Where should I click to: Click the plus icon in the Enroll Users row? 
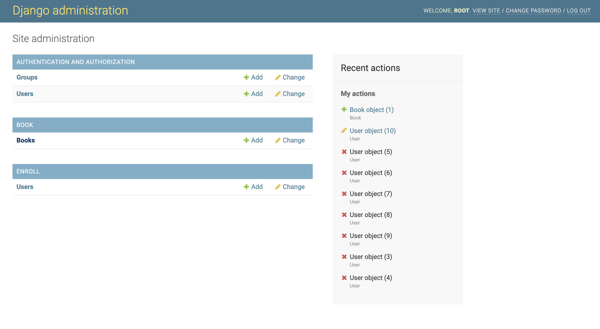(246, 187)
